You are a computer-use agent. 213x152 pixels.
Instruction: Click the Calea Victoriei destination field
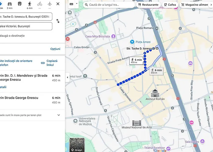26,26
